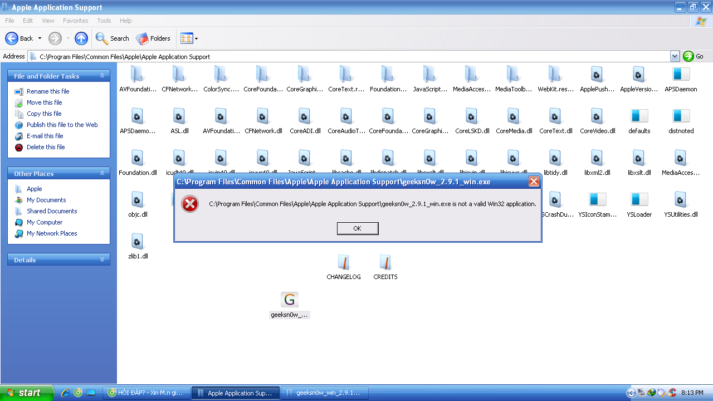Open the Edit menu
This screenshot has width=713, height=401.
pyautogui.click(x=28, y=21)
